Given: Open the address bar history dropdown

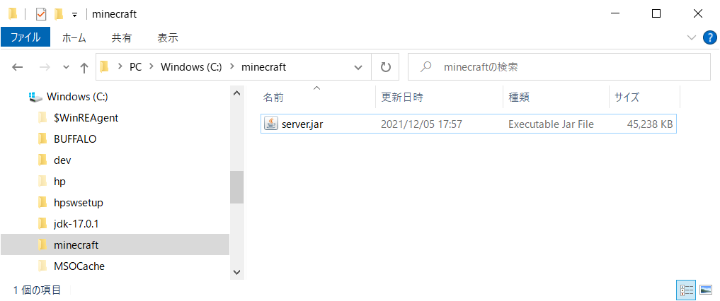Looking at the screenshot, I should 359,67.
